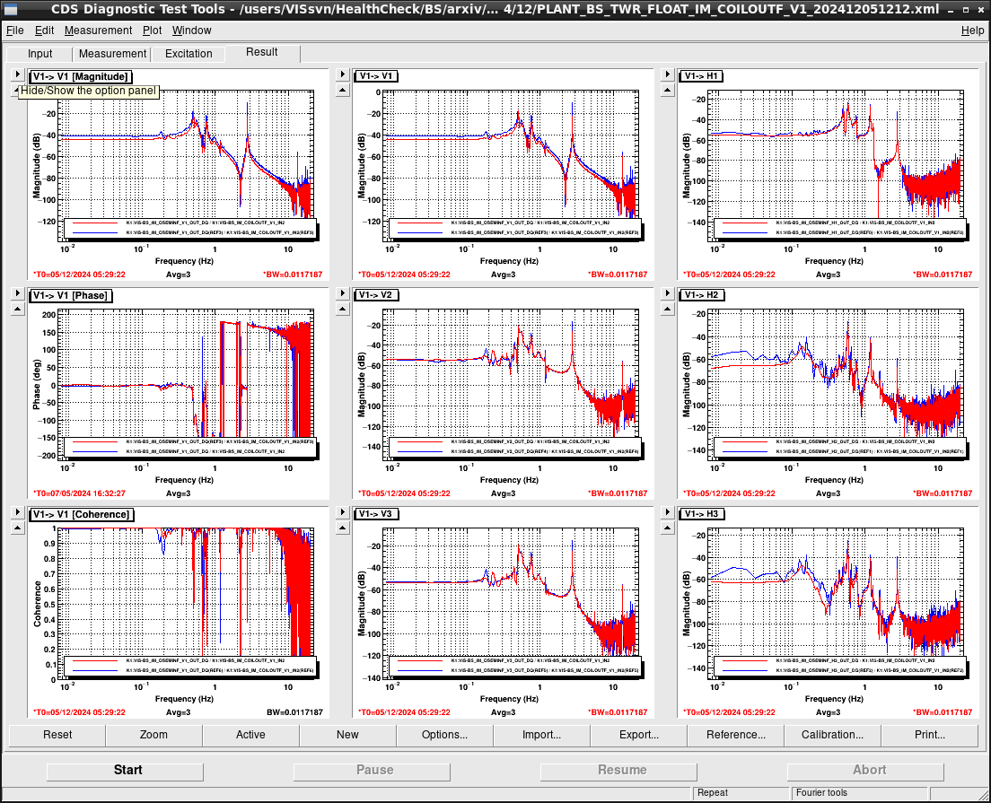Click right-arrow icon beside V1-> V1 [Phase] plot
This screenshot has height=803, width=991.
[18, 293]
